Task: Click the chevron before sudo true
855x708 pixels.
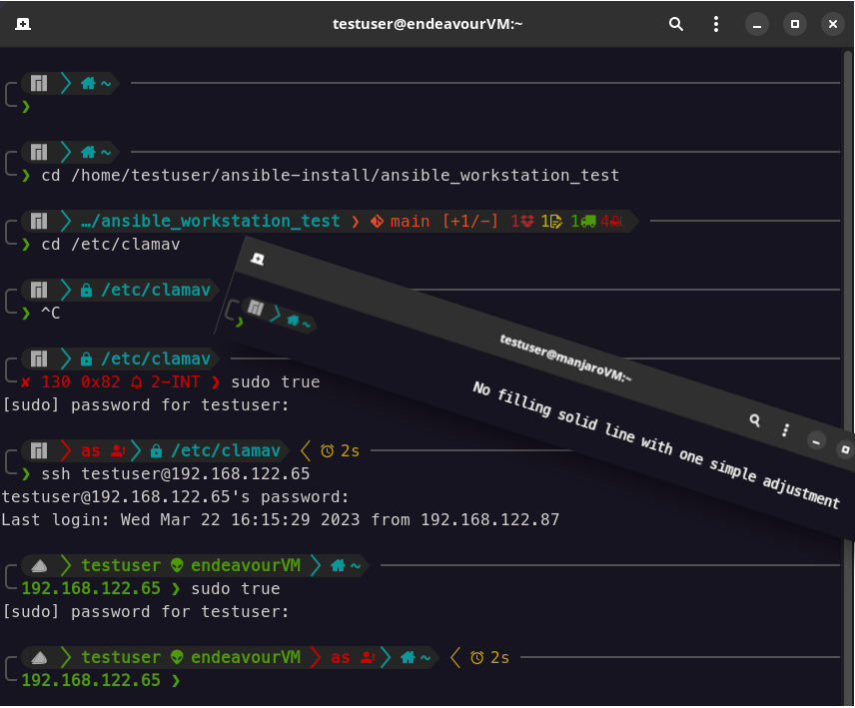Action: pos(217,381)
